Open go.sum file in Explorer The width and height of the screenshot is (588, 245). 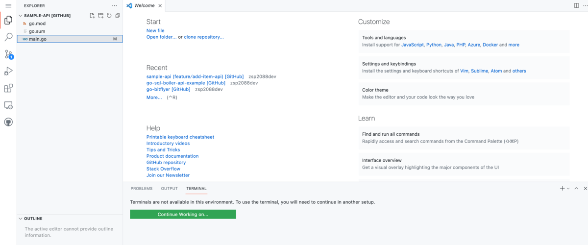[x=70, y=31]
